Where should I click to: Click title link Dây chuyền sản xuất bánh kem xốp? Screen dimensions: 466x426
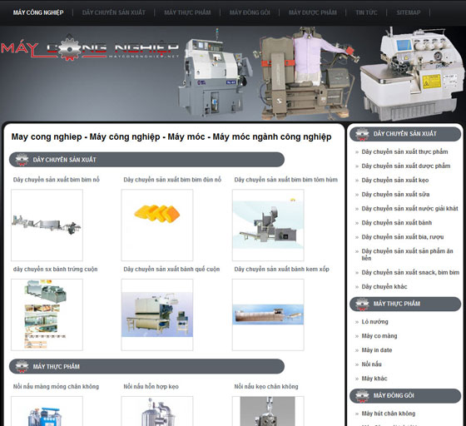tap(282, 269)
